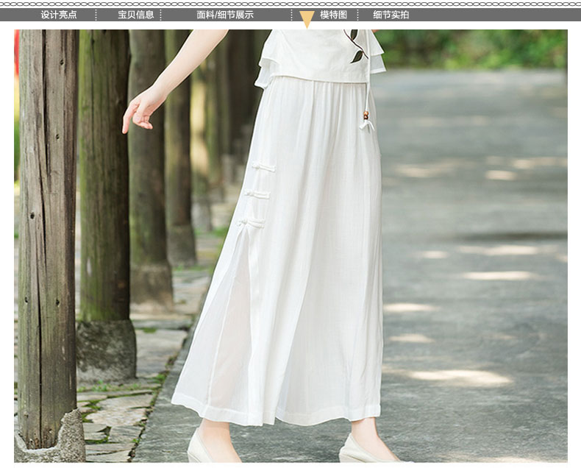Open the 设计亮点 tab
Screen dimensions: 581x468
(x=58, y=15)
